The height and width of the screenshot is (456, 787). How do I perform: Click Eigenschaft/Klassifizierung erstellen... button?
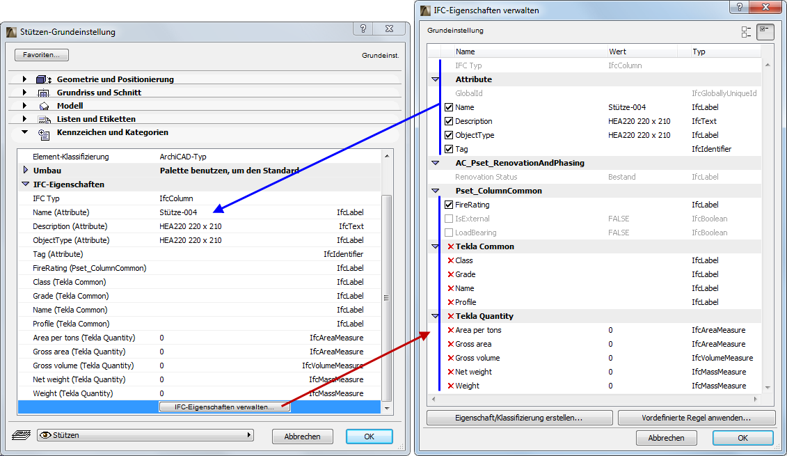(x=519, y=418)
